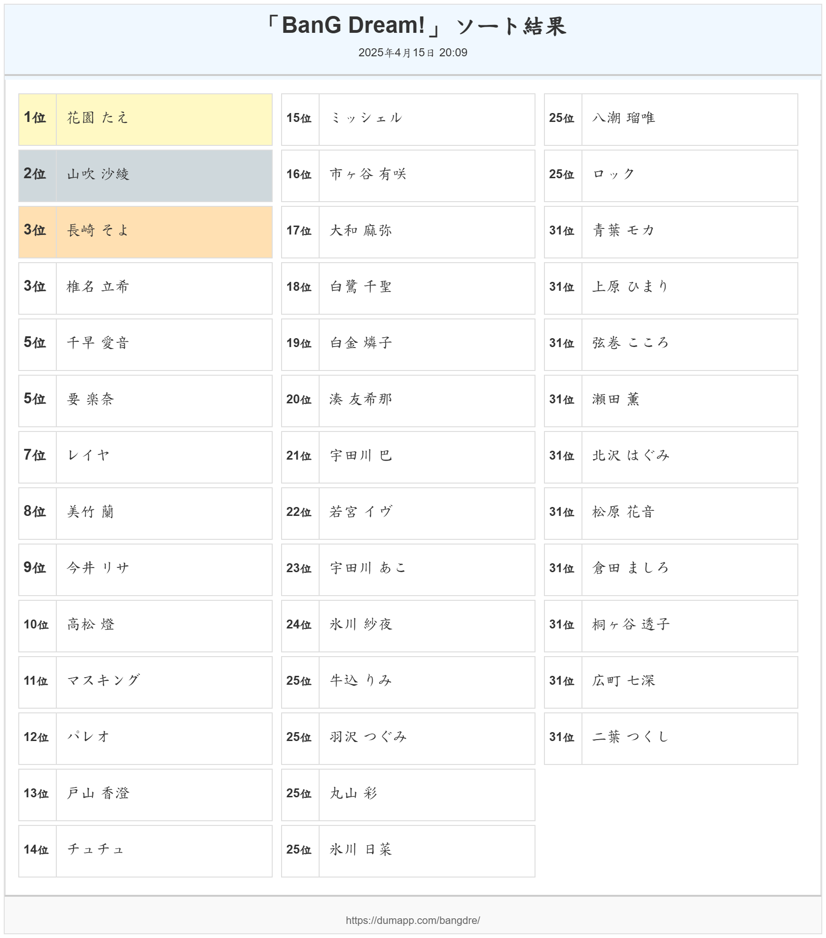
Task: Click the 倉田 ましろ entry
Action: [630, 568]
